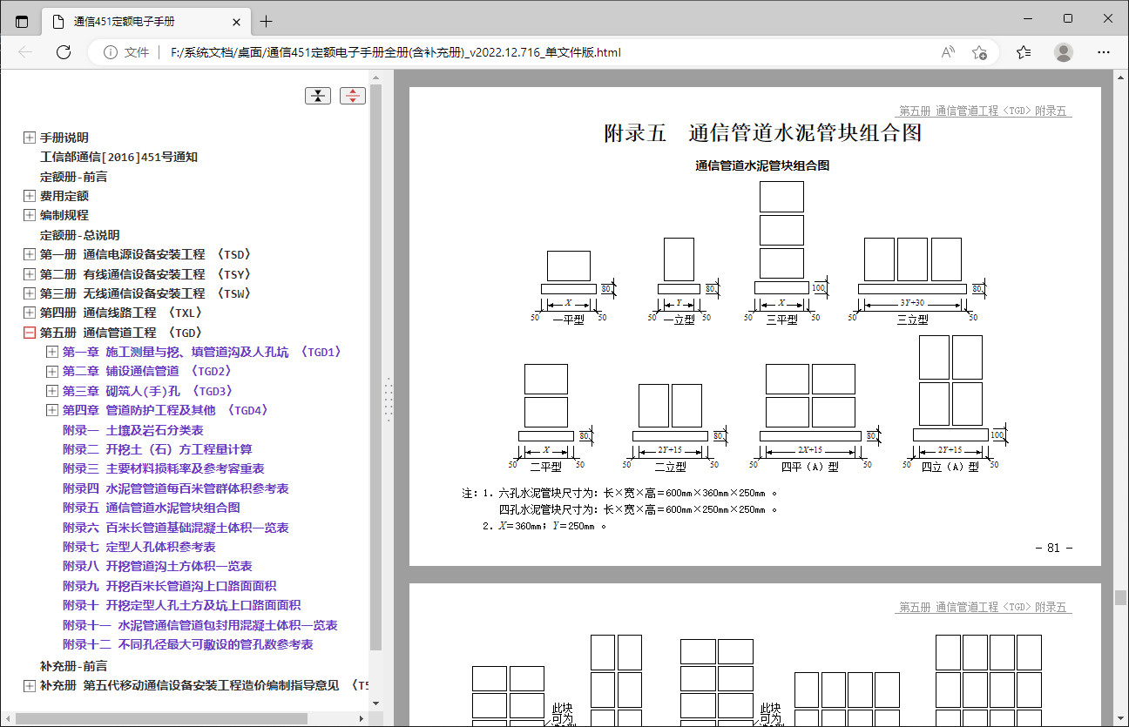Open 第五册 通信管道工程 〈TGD〉
Viewport: 1129px width, 727px height.
[x=123, y=333]
